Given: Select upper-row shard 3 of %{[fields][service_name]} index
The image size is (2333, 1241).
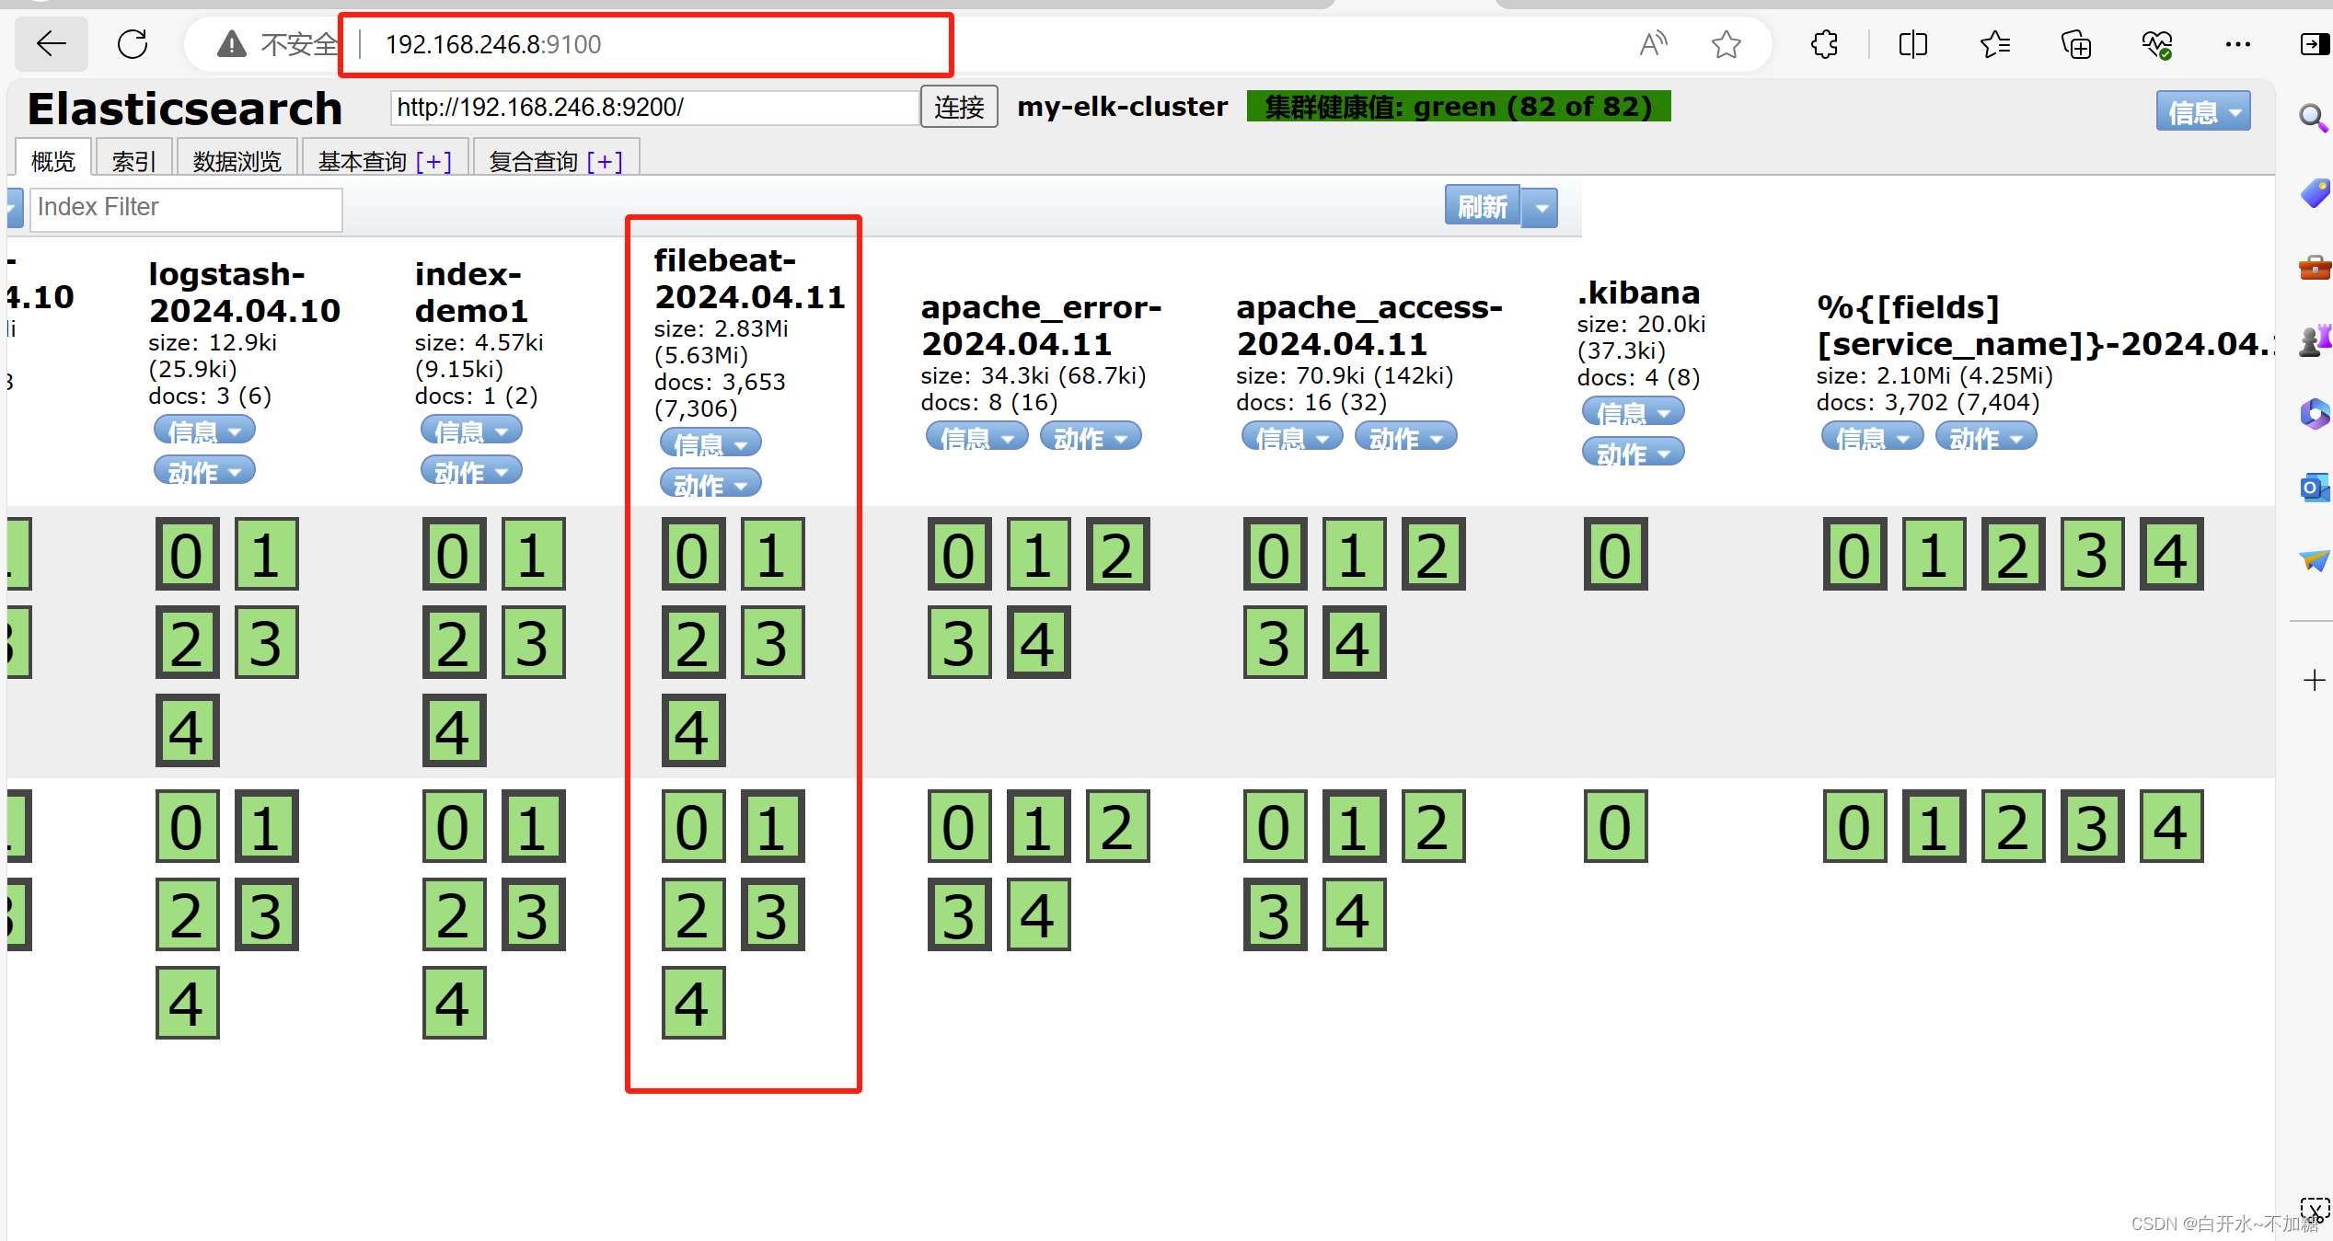Looking at the screenshot, I should [x=2092, y=554].
